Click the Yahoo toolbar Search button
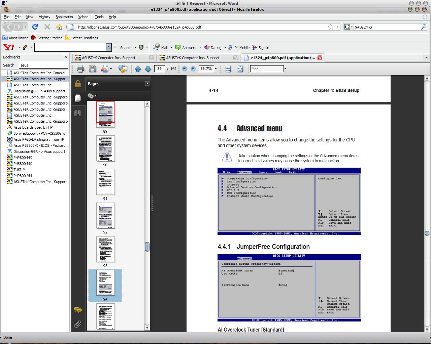The height and width of the screenshot is (344, 431). [126, 48]
